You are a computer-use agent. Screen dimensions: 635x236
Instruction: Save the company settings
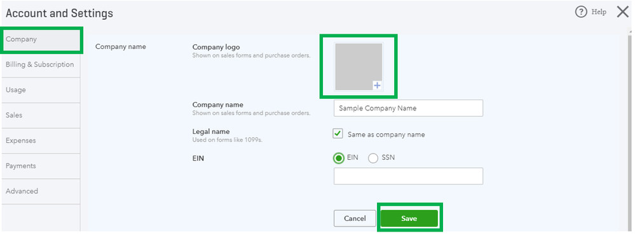(x=409, y=219)
